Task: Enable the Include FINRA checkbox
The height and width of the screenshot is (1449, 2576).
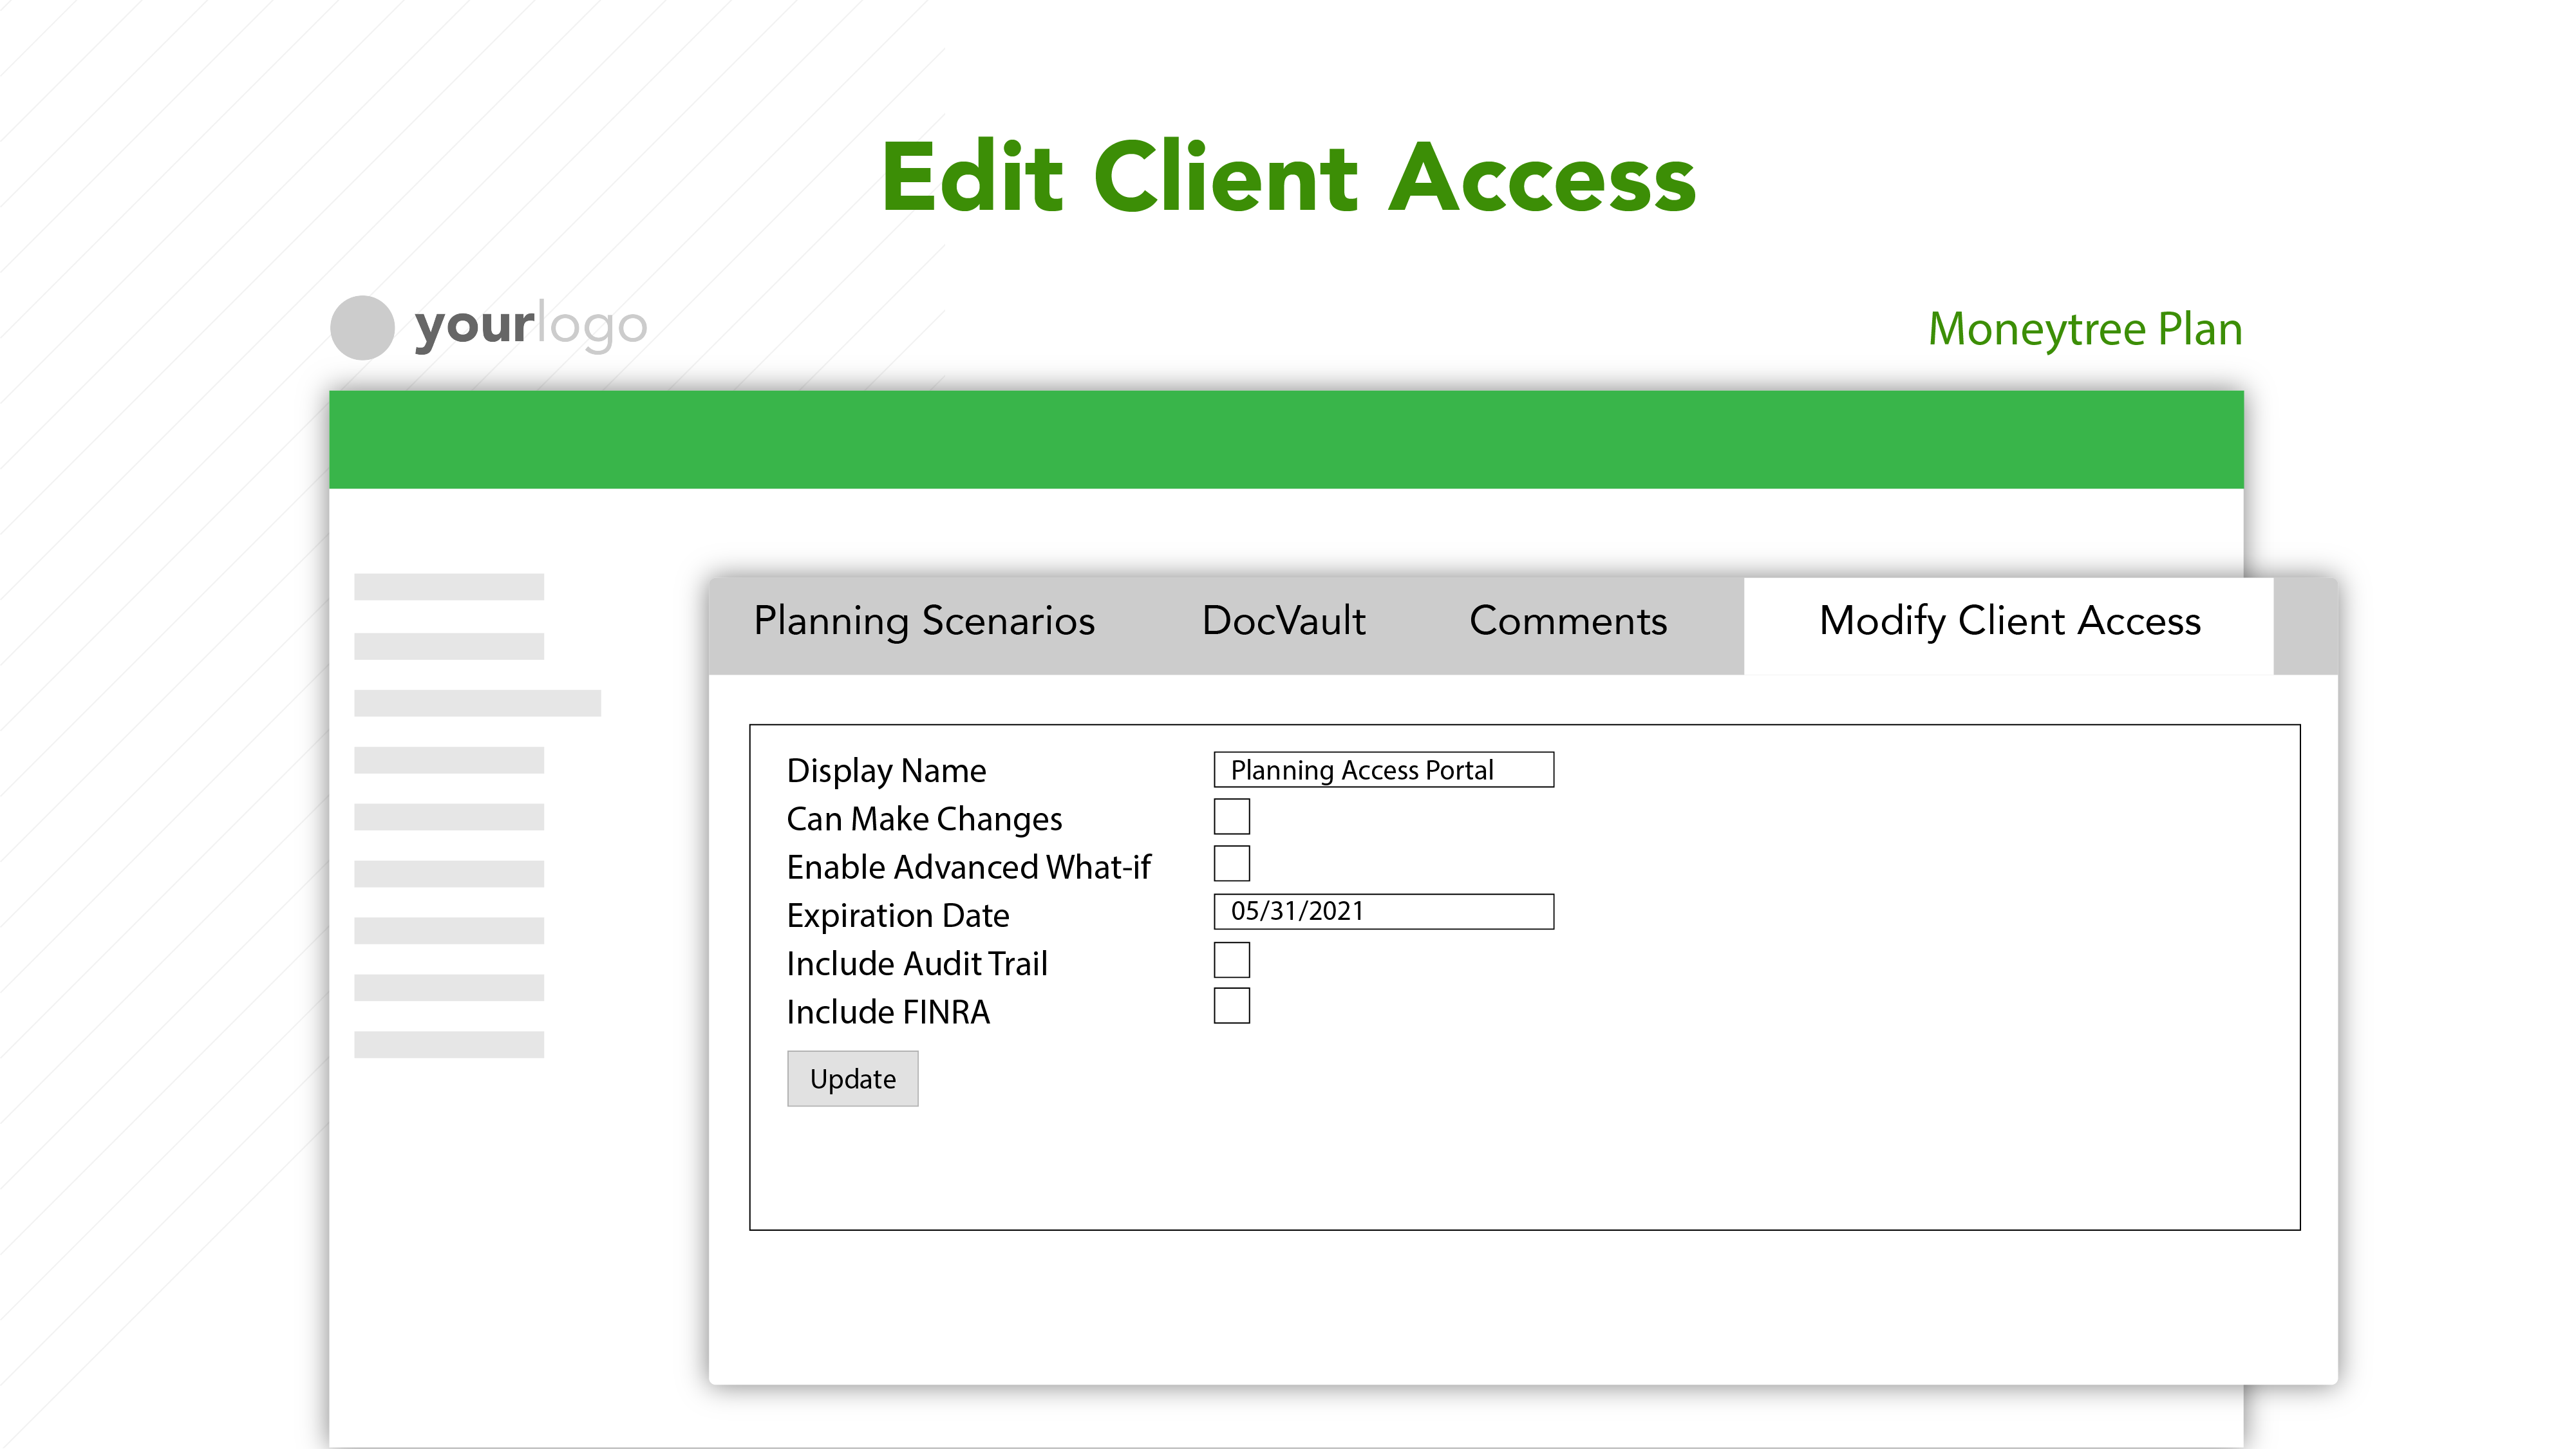Action: click(x=1232, y=1006)
